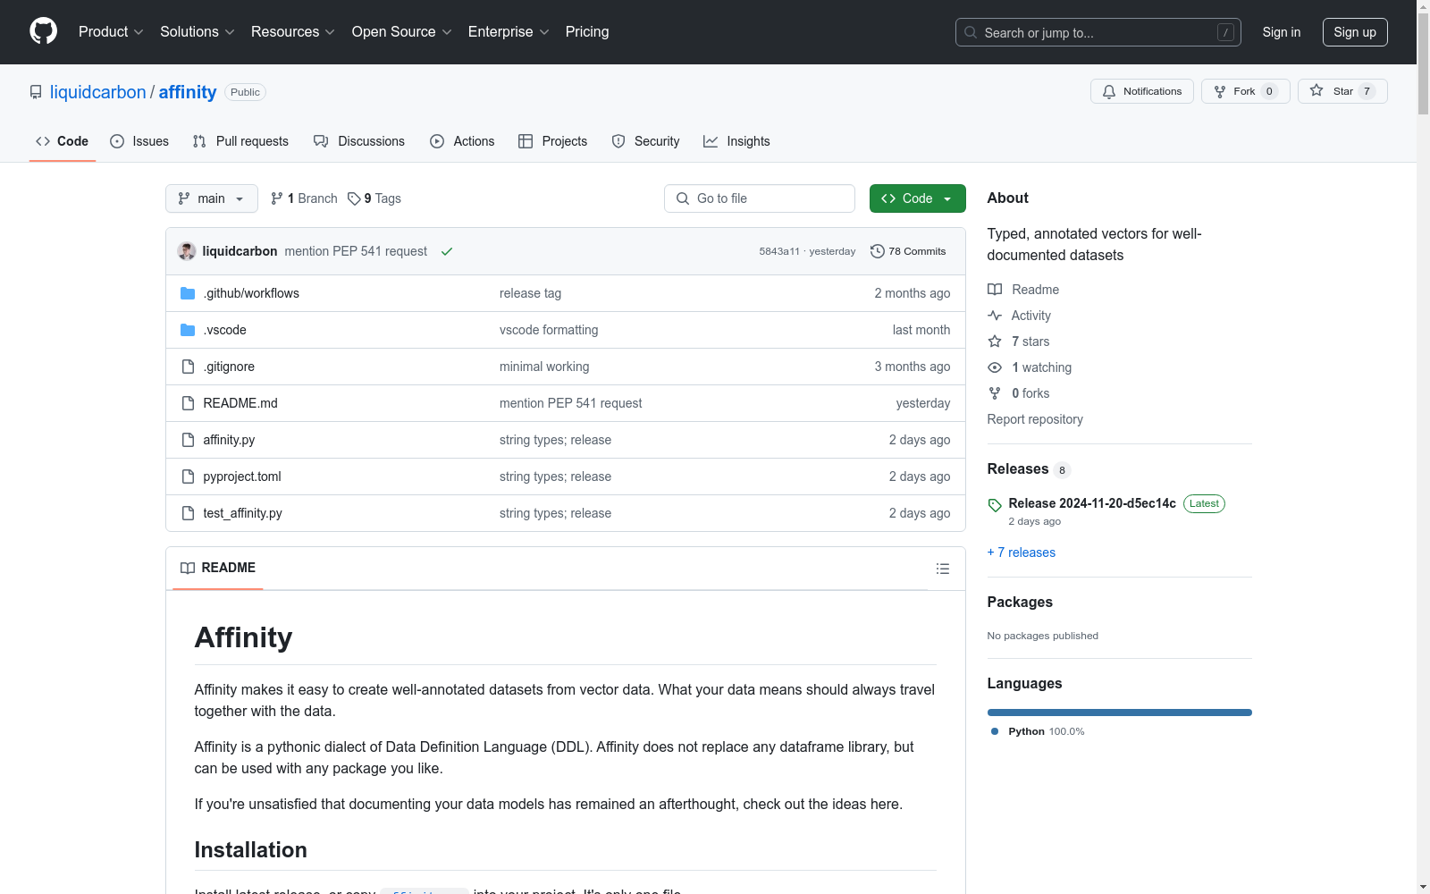Open the + 7 releases link
Viewport: 1430px width, 894px height.
tap(1021, 552)
